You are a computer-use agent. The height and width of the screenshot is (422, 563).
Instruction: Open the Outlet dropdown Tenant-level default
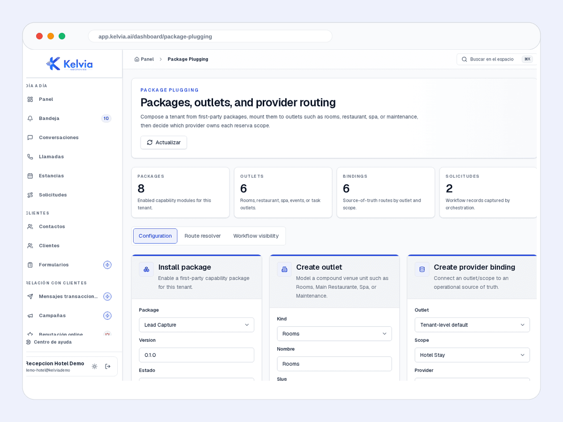point(472,325)
